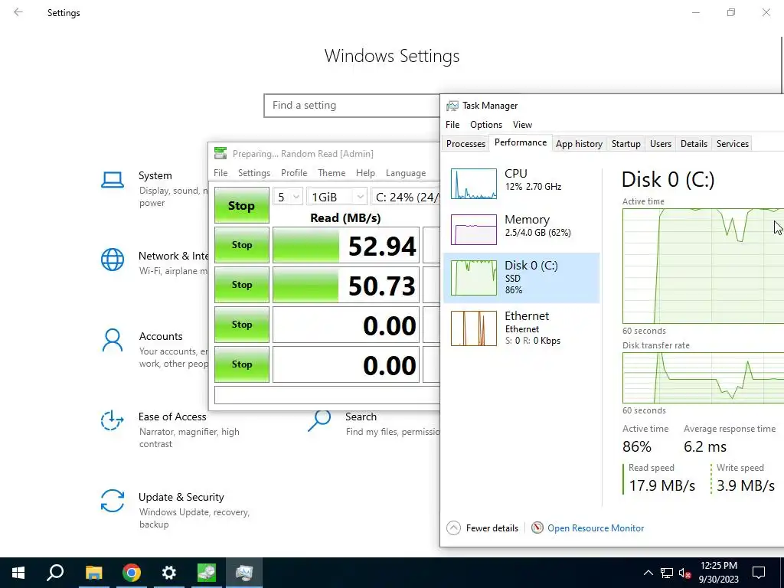Screen dimensions: 784x588
Task: Click the muted volume tray icon
Action: pyautogui.click(x=684, y=573)
